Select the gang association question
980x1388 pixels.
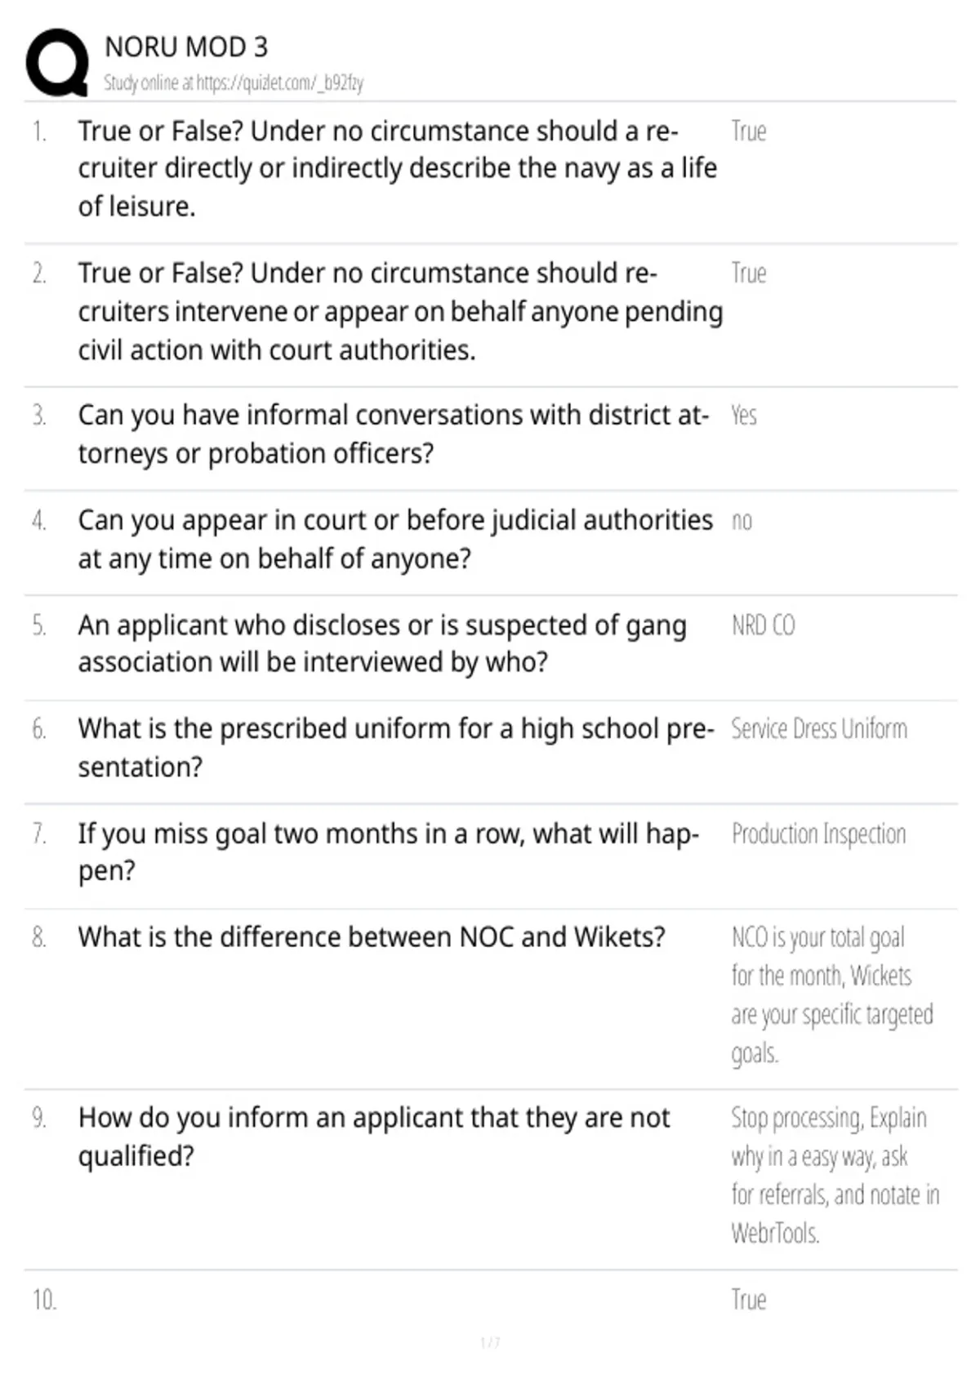click(x=382, y=643)
